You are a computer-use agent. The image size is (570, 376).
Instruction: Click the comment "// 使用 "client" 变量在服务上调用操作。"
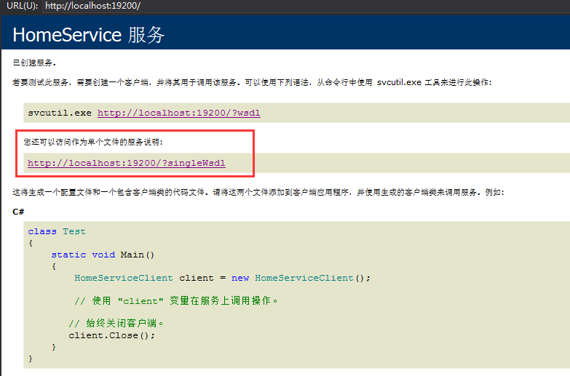click(x=176, y=301)
